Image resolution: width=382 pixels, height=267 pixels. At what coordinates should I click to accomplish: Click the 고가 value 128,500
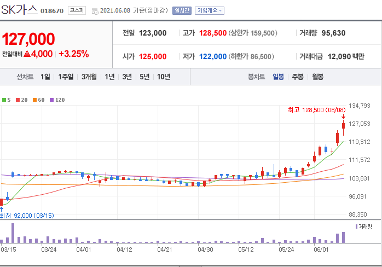213,33
